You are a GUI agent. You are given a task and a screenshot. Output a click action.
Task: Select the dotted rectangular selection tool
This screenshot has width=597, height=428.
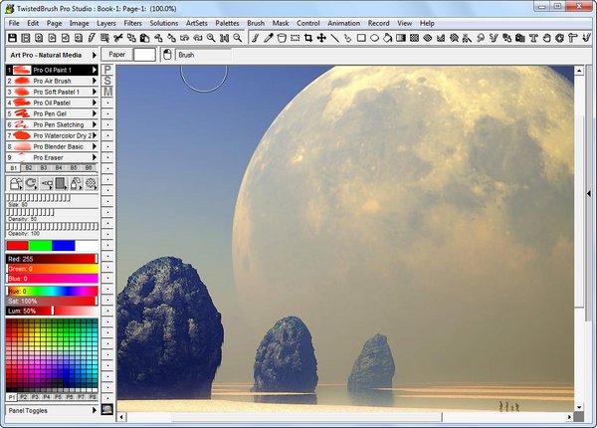tap(296, 38)
